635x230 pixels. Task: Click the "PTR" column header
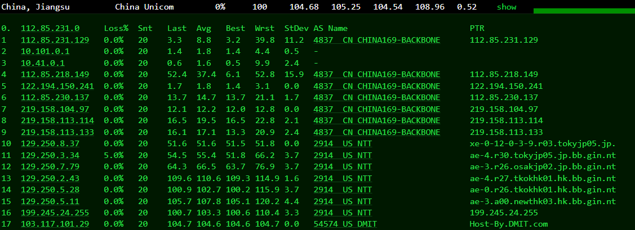click(477, 28)
